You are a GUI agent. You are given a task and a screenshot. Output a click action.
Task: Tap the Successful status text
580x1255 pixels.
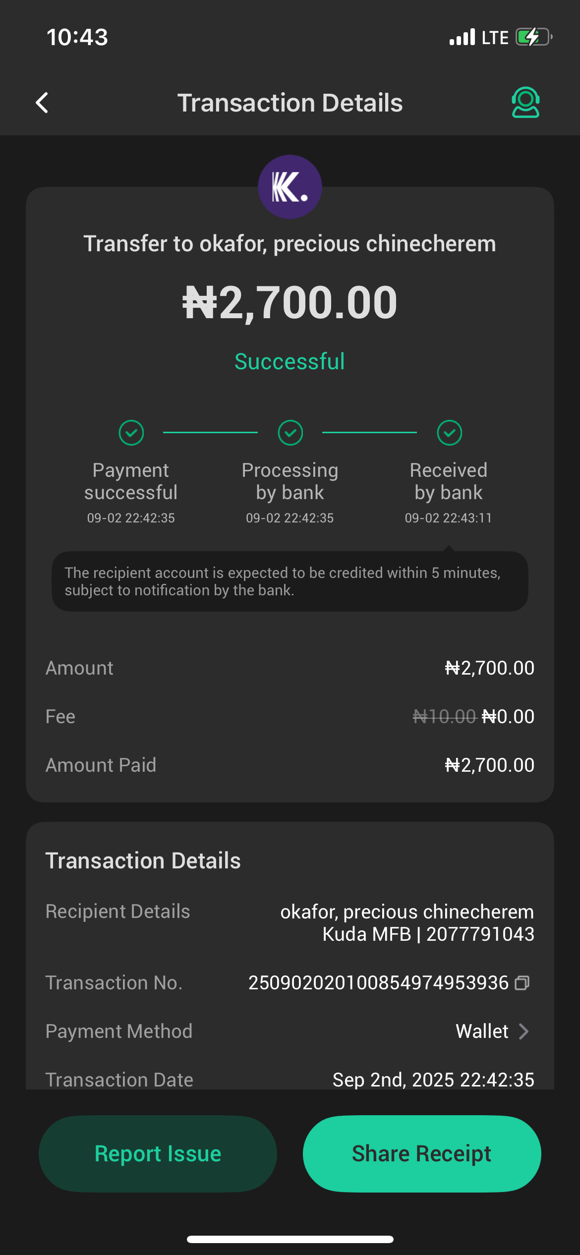[x=290, y=361]
